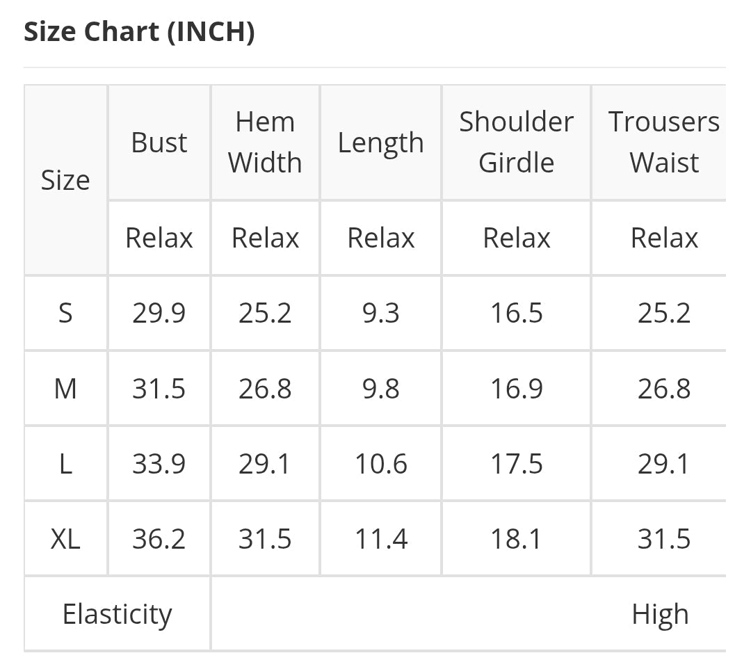
Task: Select the 36.2 bust value for XL
Action: (159, 539)
